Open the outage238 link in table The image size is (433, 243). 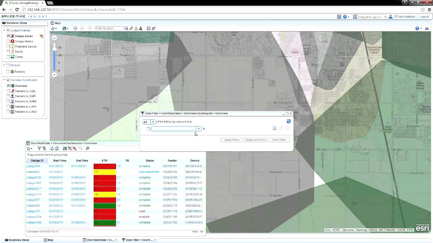click(x=33, y=166)
